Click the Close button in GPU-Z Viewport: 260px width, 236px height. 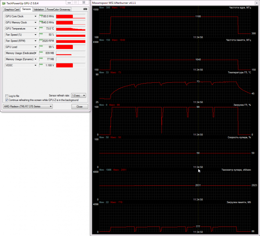click(x=80, y=107)
